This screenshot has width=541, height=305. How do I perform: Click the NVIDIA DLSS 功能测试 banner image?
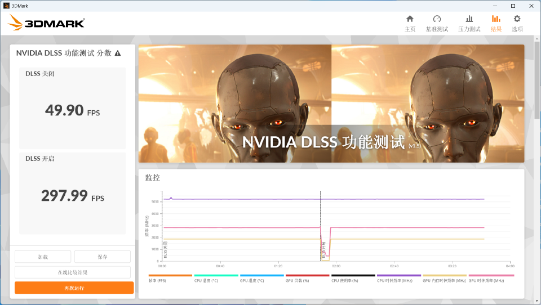pyautogui.click(x=331, y=104)
